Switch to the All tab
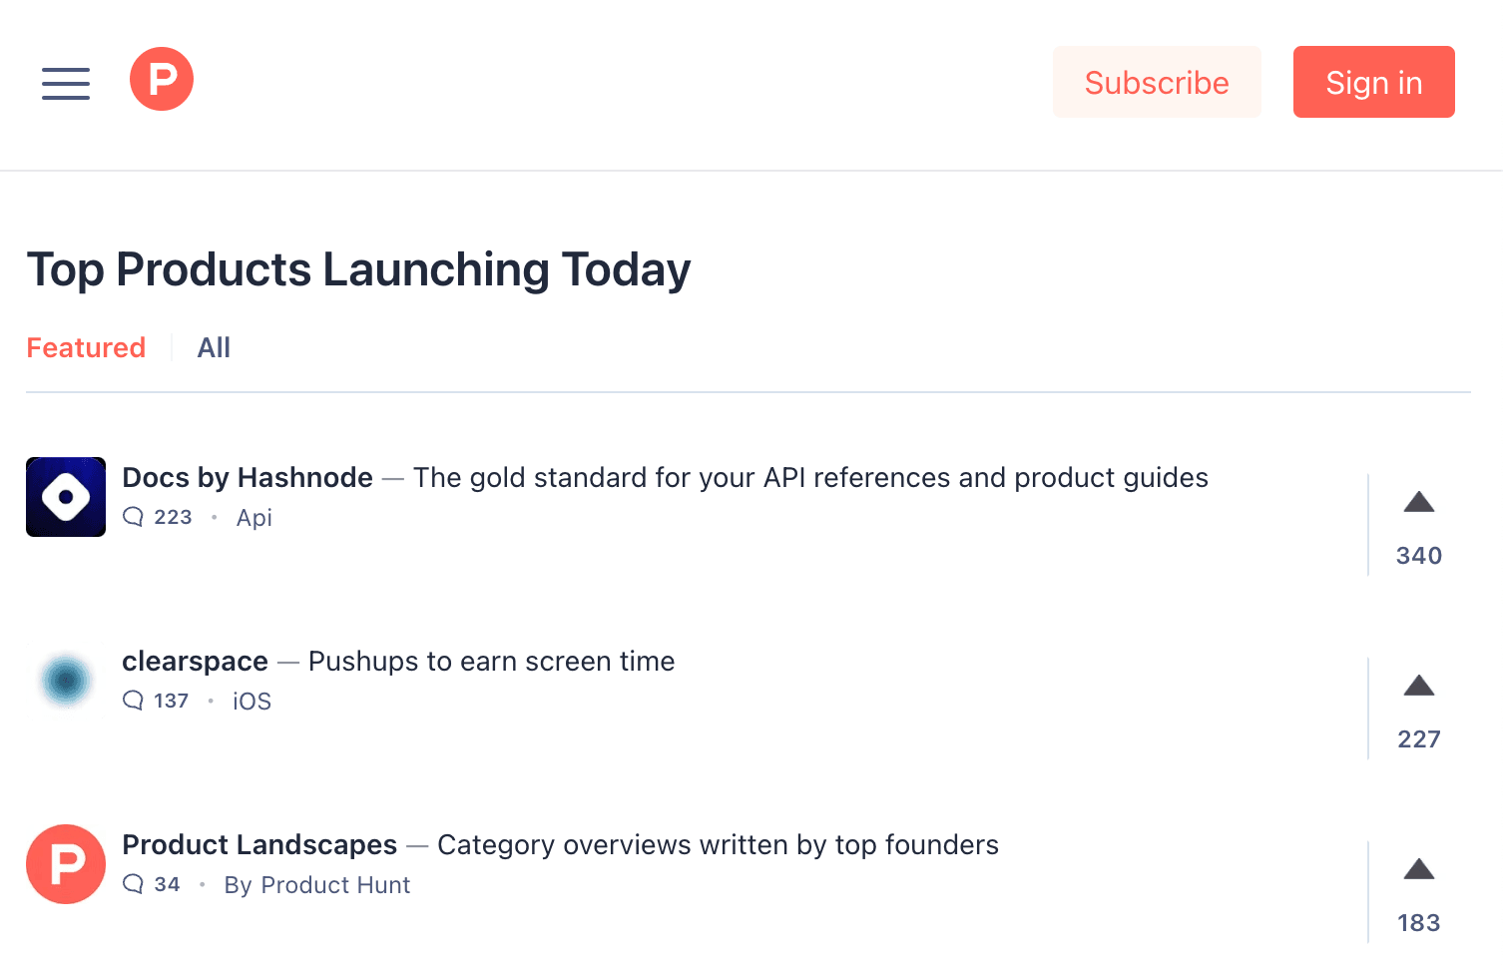 214,347
